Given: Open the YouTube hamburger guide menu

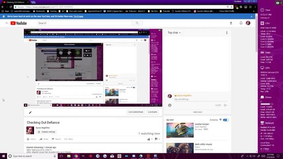Looking at the screenshot, I should pyautogui.click(x=7, y=23).
